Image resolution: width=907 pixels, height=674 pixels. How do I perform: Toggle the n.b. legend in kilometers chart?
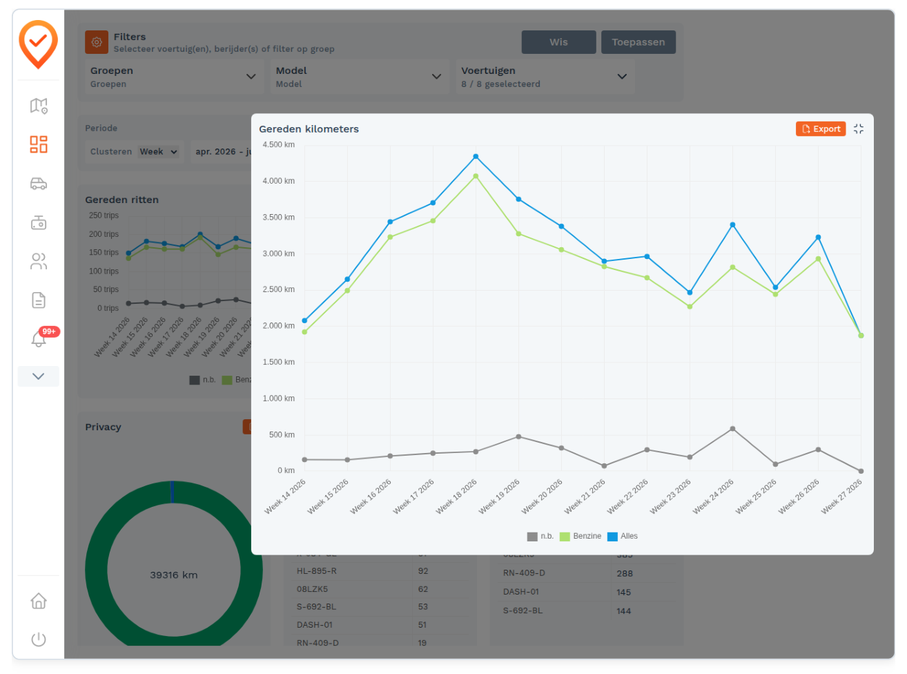[540, 537]
